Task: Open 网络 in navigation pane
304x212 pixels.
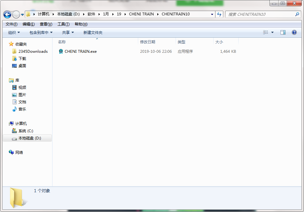Action: tap(19, 153)
